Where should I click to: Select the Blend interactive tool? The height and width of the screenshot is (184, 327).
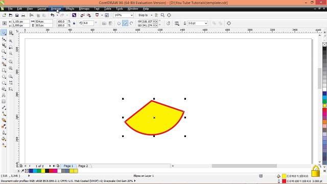[4, 120]
